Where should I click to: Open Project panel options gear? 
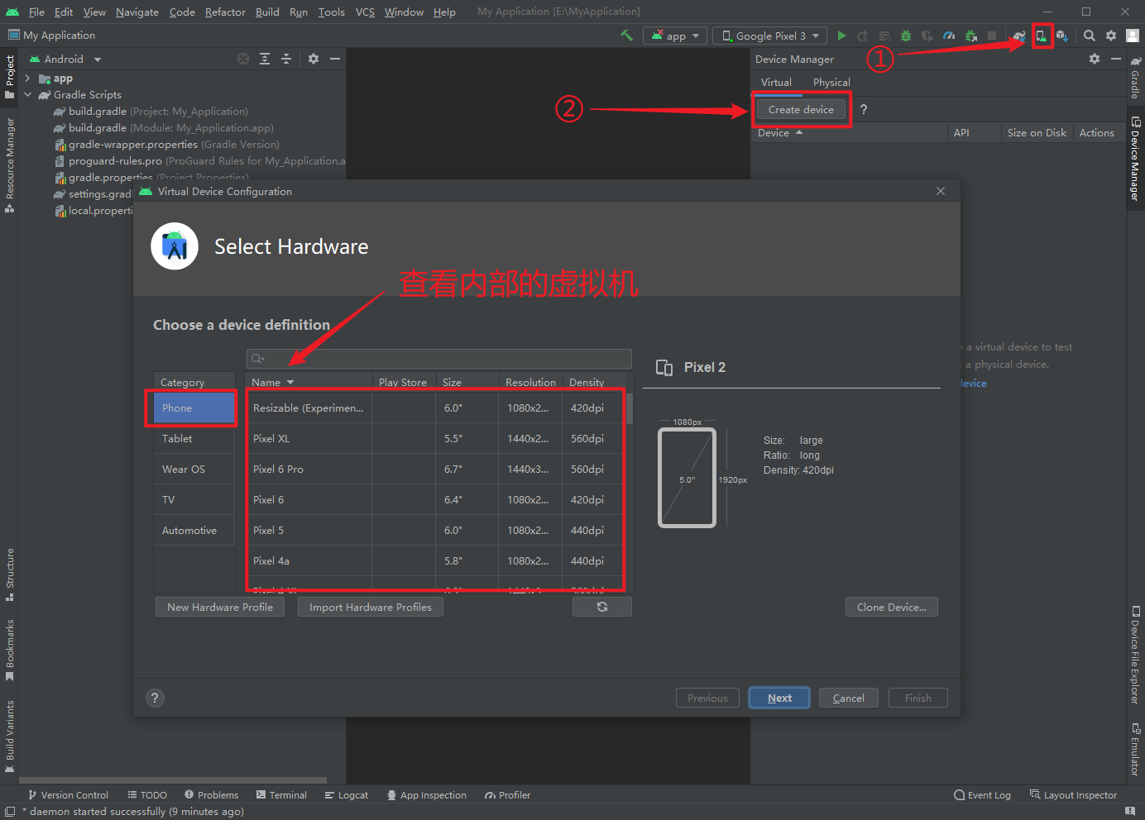pyautogui.click(x=314, y=59)
